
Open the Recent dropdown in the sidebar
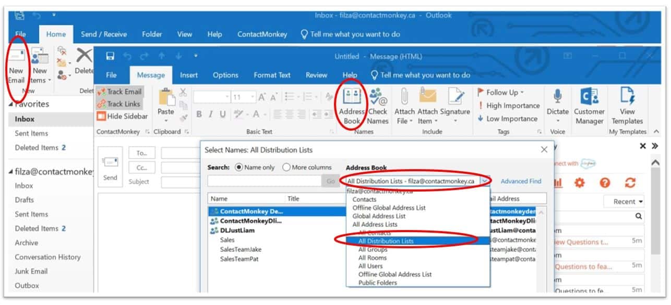click(624, 201)
